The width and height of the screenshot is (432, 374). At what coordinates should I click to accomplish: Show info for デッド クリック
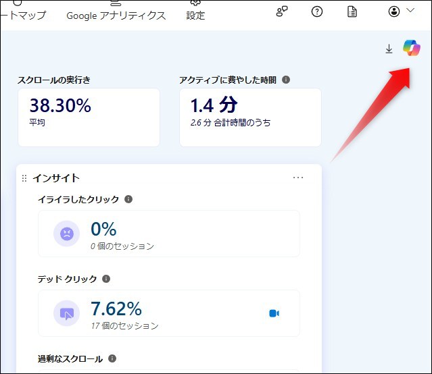106,279
